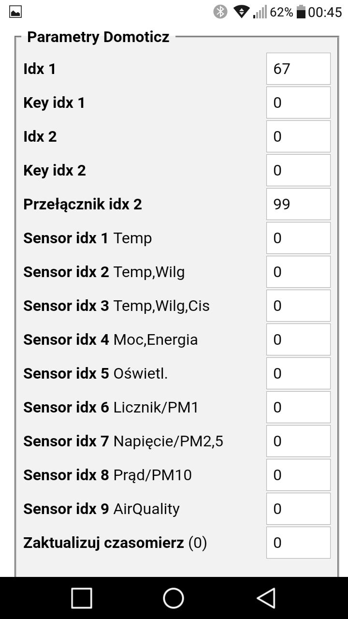
Task: Tap the Bluetooth status bar icon
Action: [x=220, y=12]
